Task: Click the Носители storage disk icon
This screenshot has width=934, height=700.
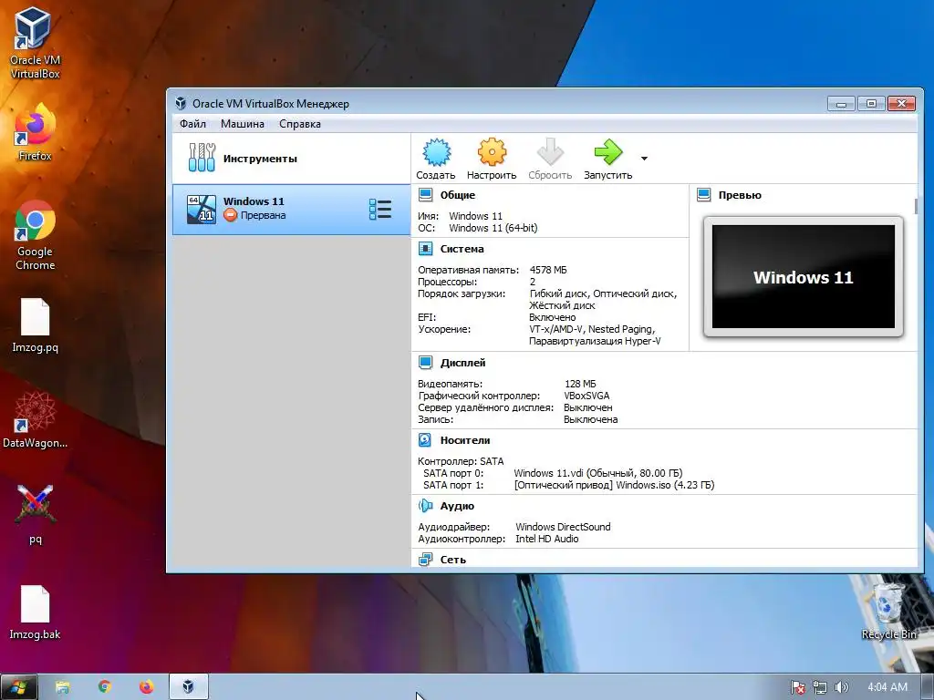Action: (x=425, y=440)
